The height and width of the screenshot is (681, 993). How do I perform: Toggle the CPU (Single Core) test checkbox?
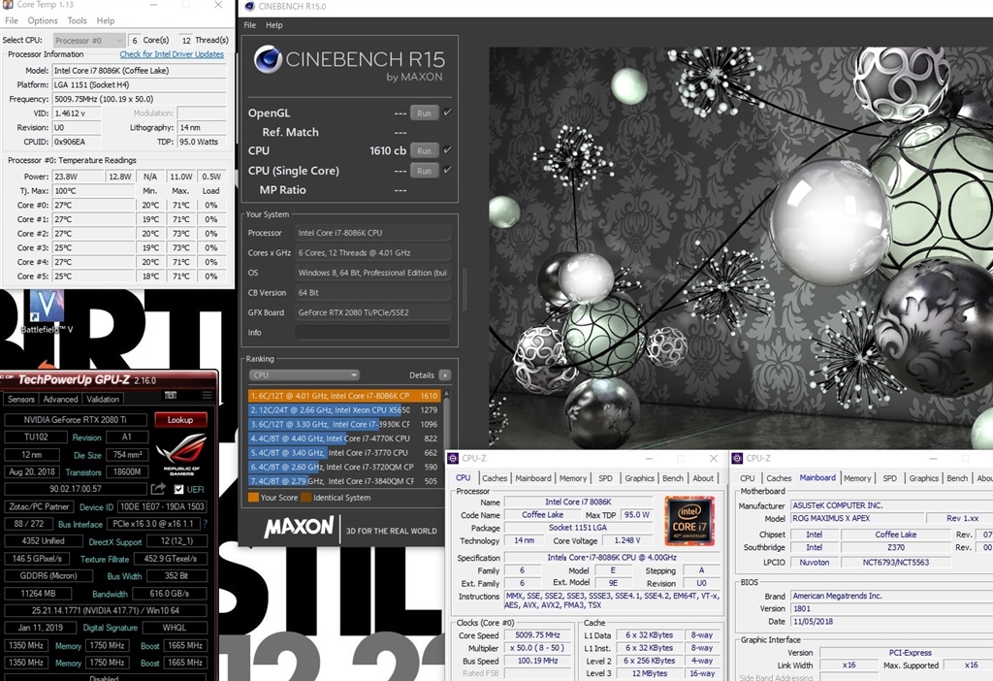click(447, 171)
